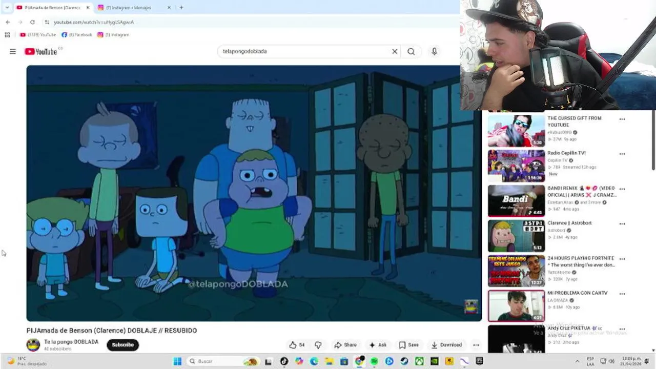
Task: Open the Windows Start menu
Action: coord(177,361)
